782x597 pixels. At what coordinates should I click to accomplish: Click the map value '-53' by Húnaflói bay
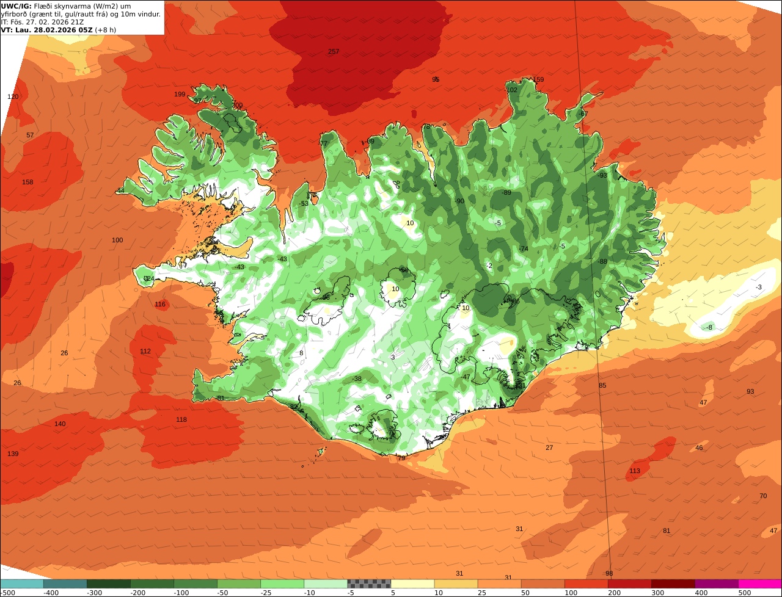303,203
